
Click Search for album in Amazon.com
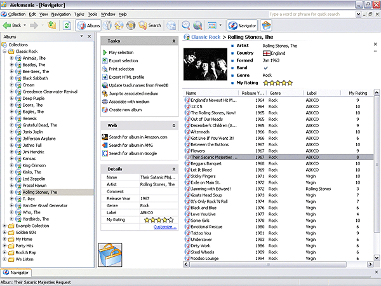(x=138, y=137)
